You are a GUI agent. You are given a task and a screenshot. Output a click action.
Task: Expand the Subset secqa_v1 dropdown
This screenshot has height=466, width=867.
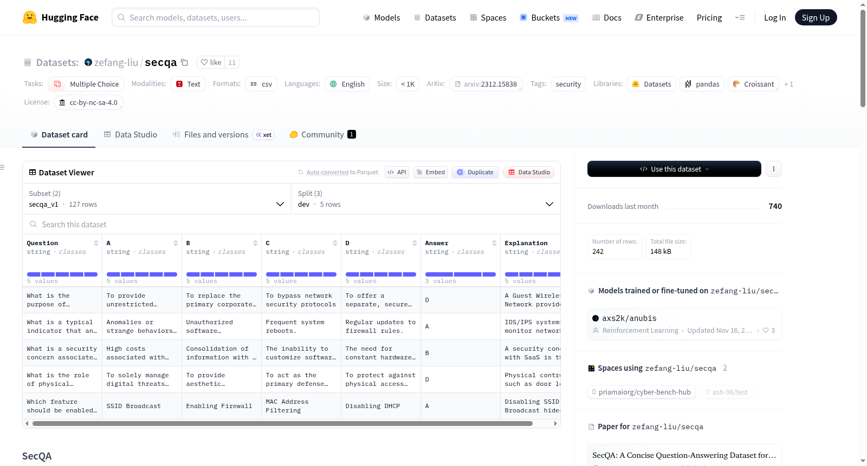[x=157, y=199]
